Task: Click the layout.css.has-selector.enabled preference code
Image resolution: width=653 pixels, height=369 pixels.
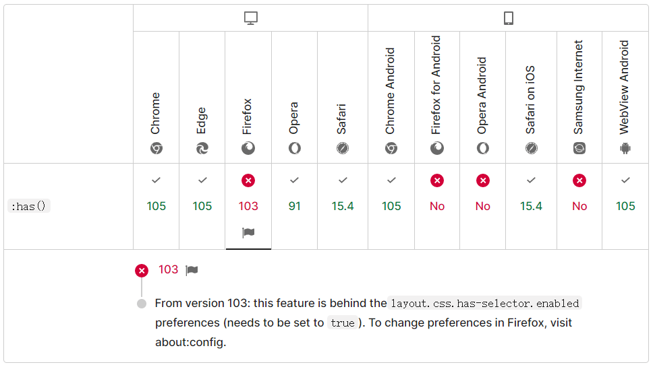Action: (x=485, y=303)
